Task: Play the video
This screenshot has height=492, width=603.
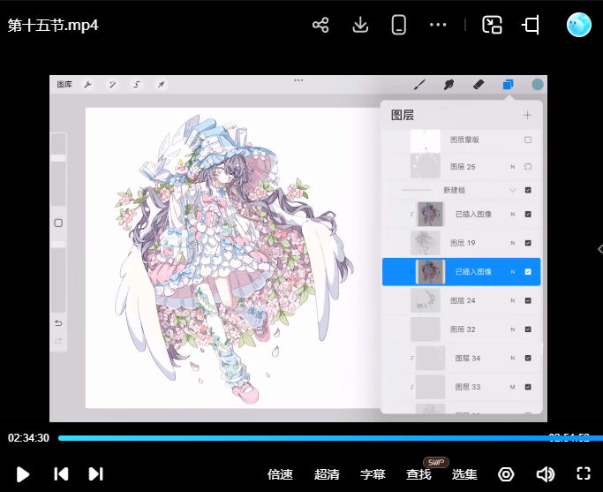Action: click(x=23, y=474)
